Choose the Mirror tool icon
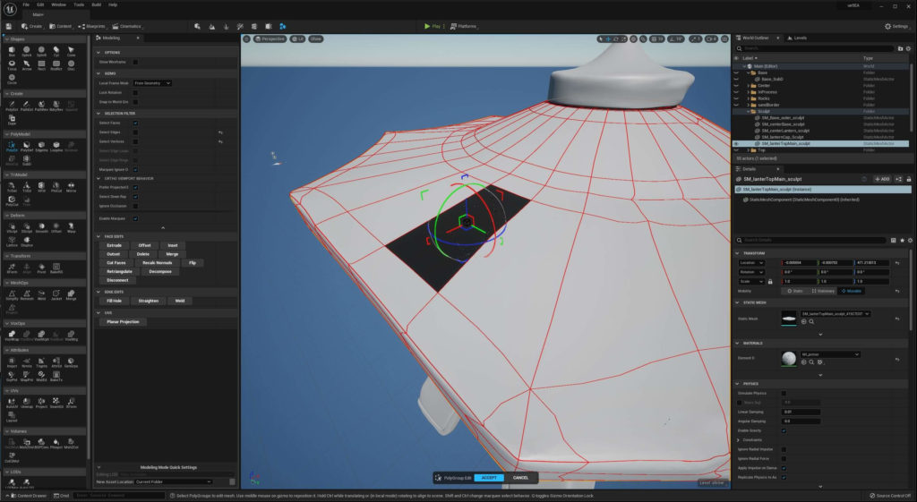This screenshot has width=917, height=502. (71, 187)
